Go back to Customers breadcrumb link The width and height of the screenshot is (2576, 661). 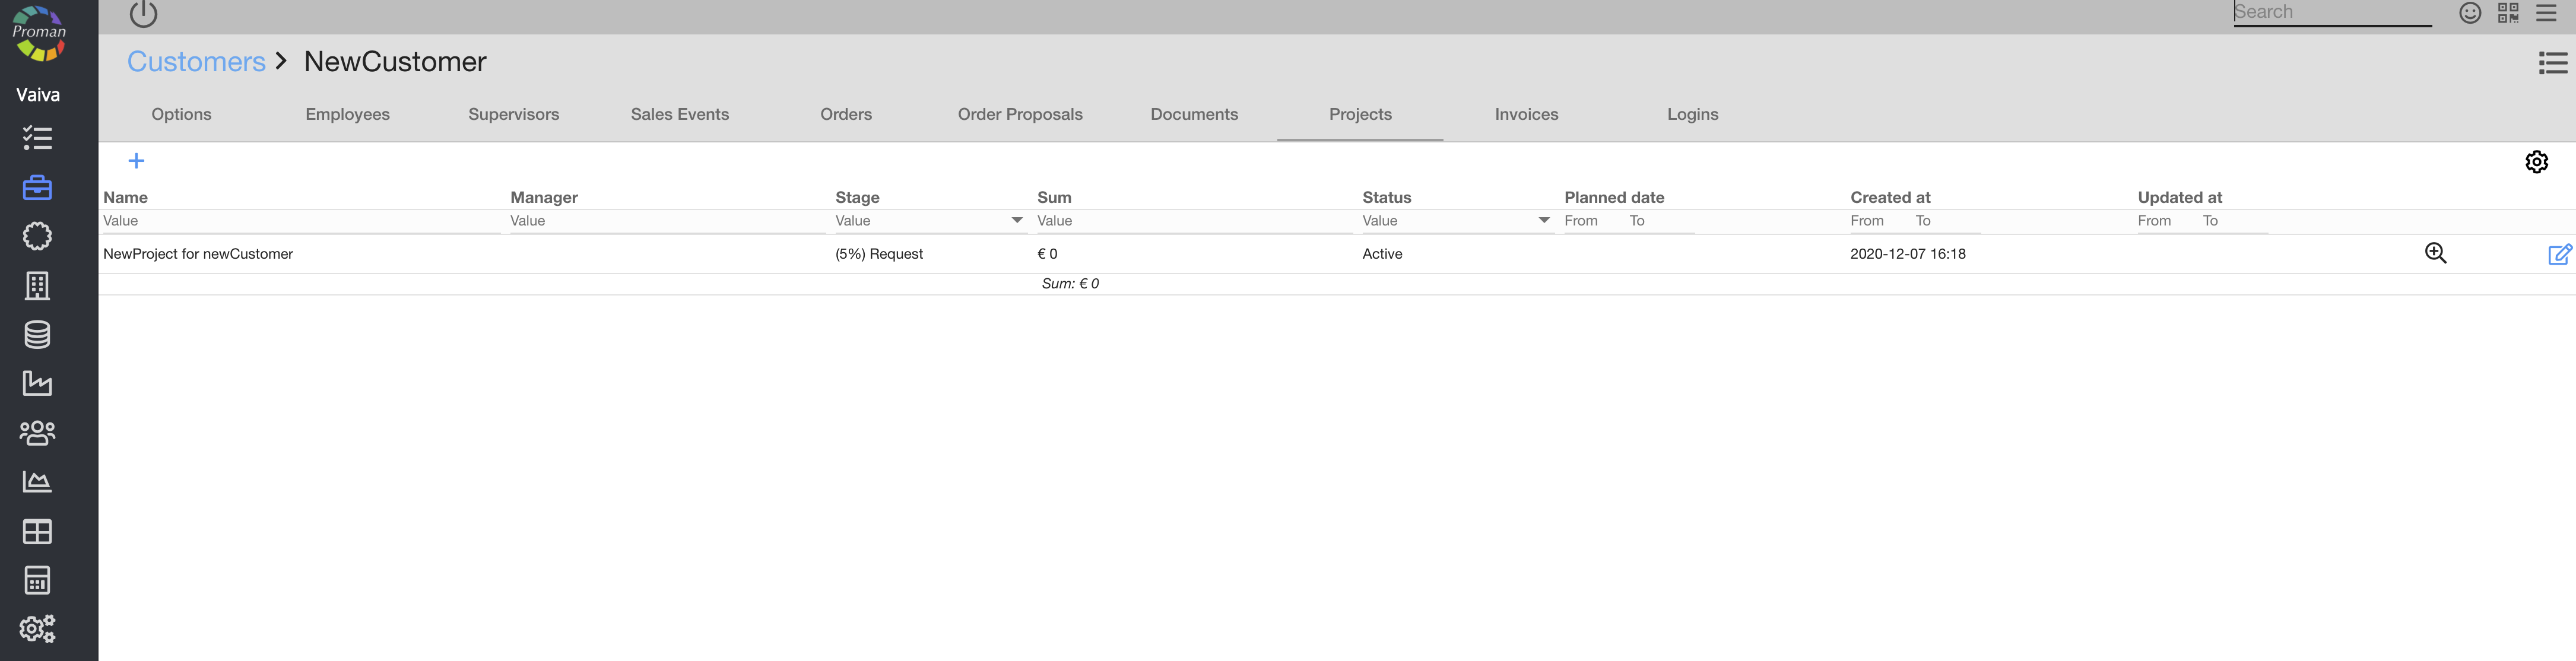[x=196, y=62]
